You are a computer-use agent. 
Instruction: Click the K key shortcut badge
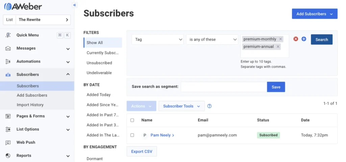point(68,35)
